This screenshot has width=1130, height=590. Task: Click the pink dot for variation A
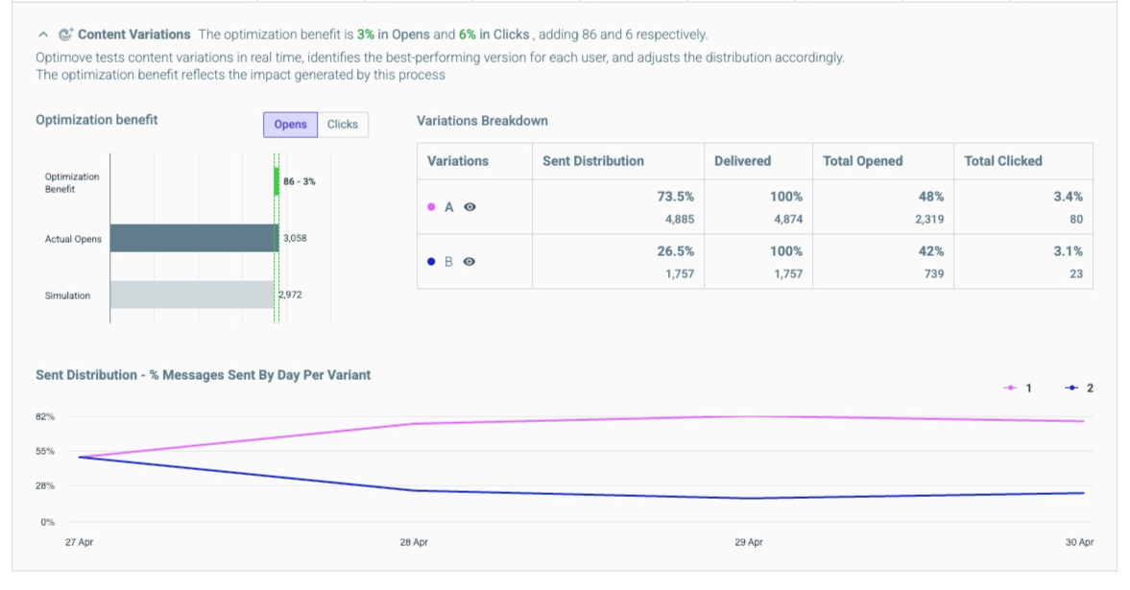pyautogui.click(x=431, y=207)
